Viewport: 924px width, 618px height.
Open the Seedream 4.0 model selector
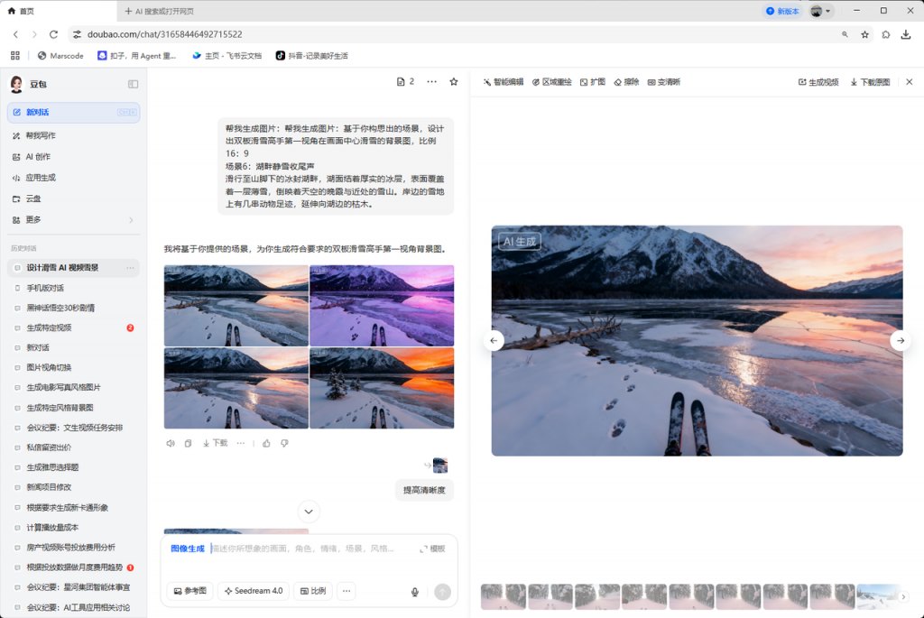click(x=253, y=591)
